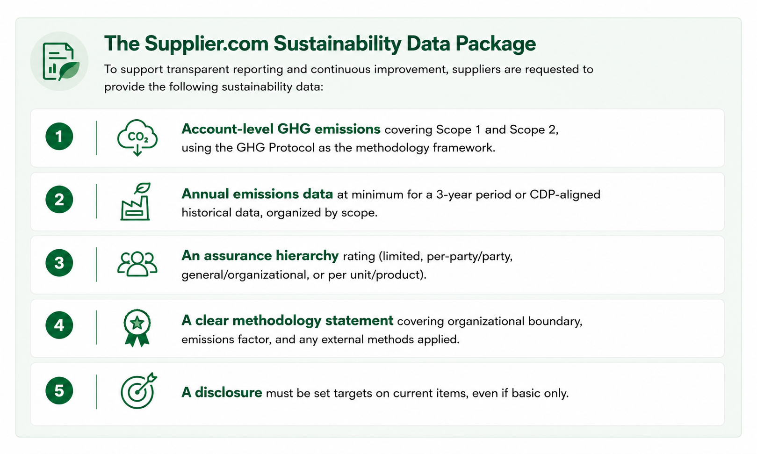Click the award ribbon badge icon
Screen dimensions: 757x454
(137, 328)
